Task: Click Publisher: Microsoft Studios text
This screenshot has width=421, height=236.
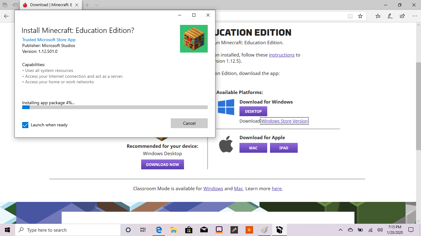Action: [49, 45]
